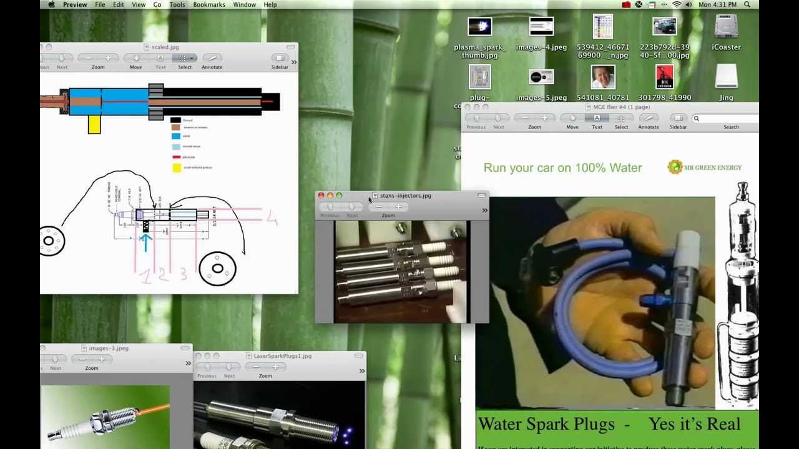The width and height of the screenshot is (799, 449).
Task: Click Annotate in the MGE flier toolbar
Action: pos(649,118)
